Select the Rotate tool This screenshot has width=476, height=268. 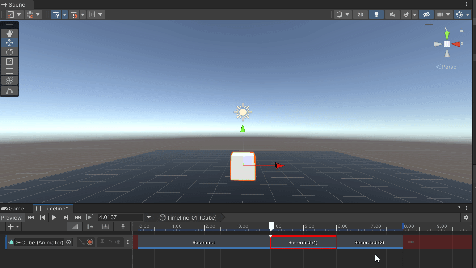[x=9, y=52]
